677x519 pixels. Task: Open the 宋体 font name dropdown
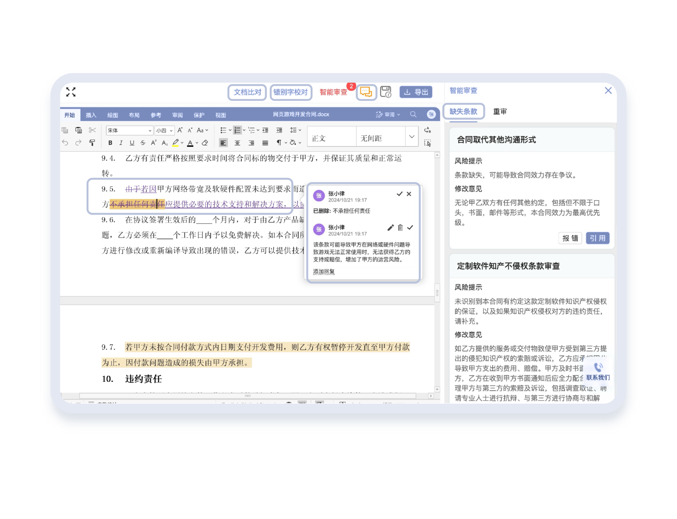[150, 130]
